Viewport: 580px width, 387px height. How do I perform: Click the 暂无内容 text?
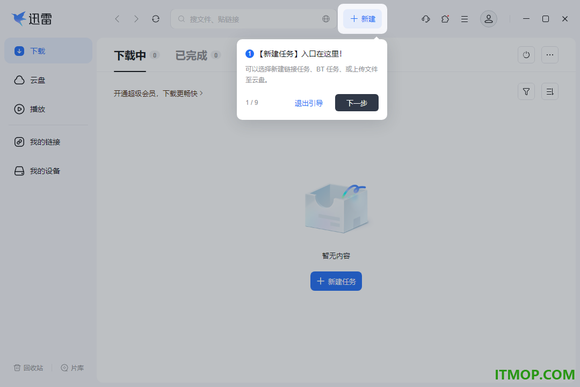[336, 255]
